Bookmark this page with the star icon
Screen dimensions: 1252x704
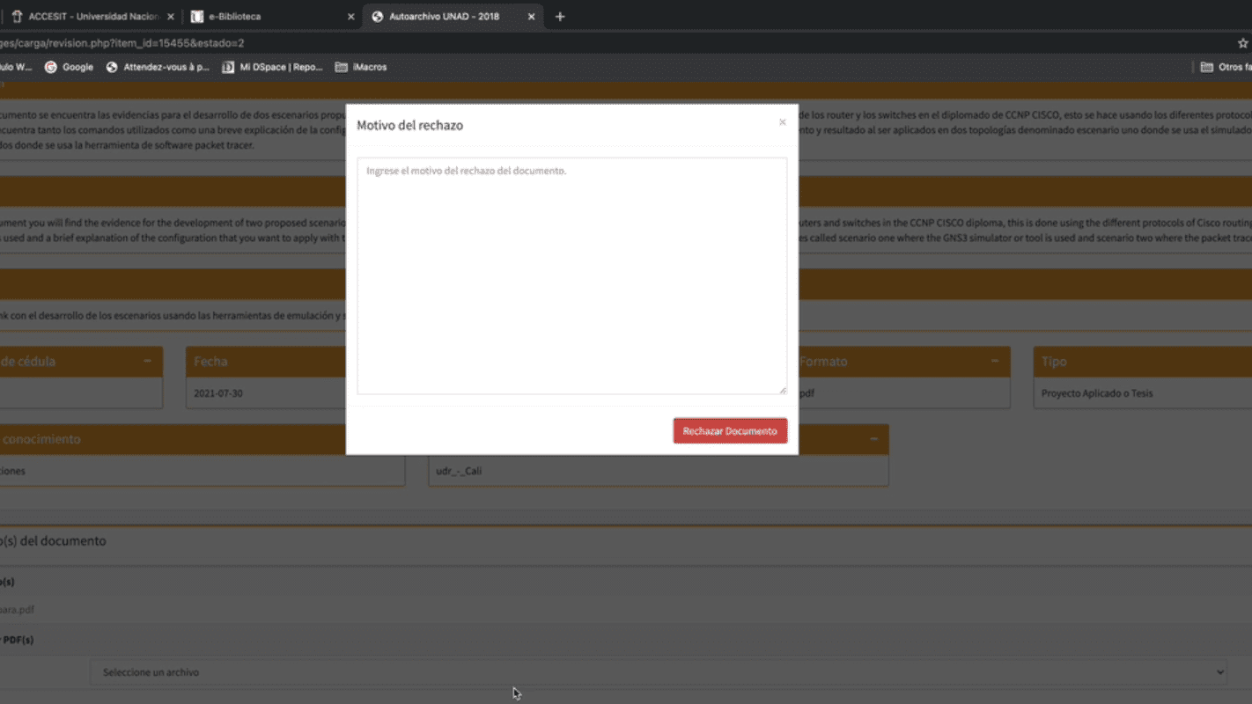point(1242,43)
